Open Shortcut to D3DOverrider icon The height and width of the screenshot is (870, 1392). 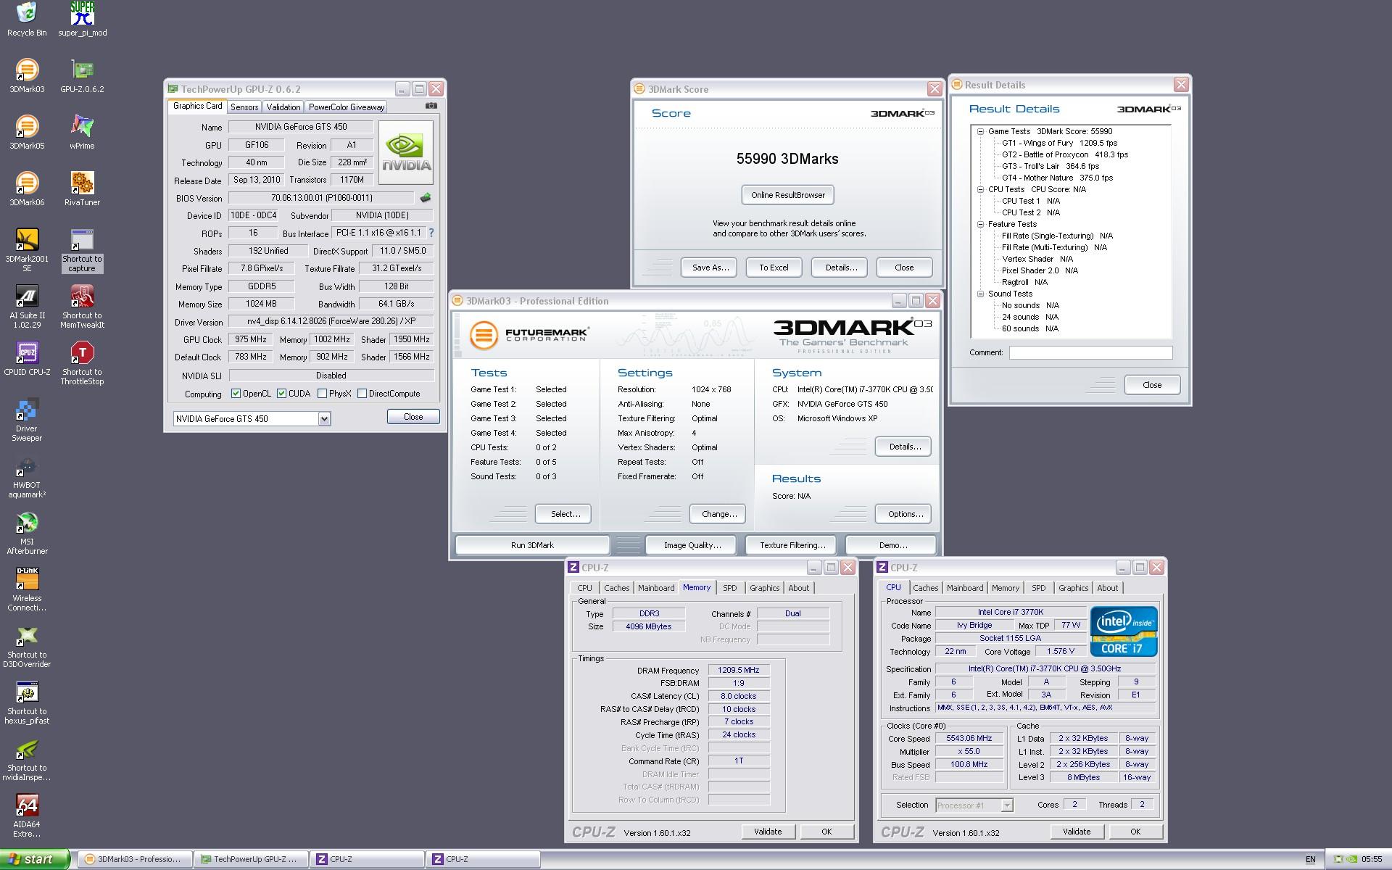pyautogui.click(x=27, y=646)
